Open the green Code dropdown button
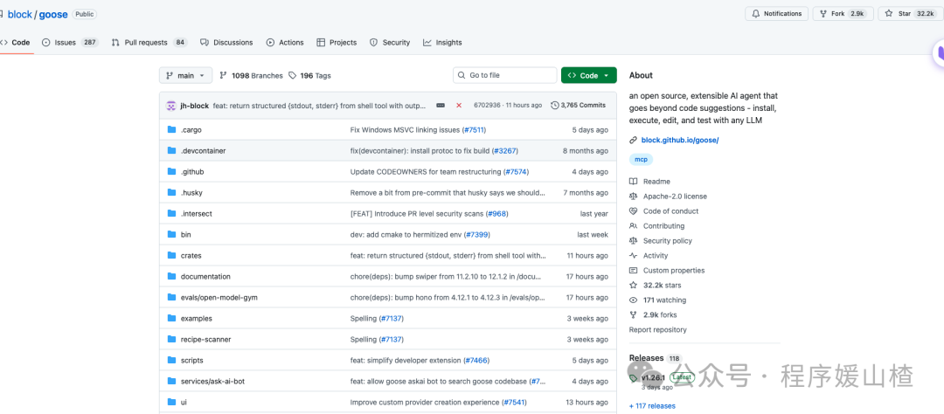This screenshot has width=944, height=414. (x=588, y=76)
